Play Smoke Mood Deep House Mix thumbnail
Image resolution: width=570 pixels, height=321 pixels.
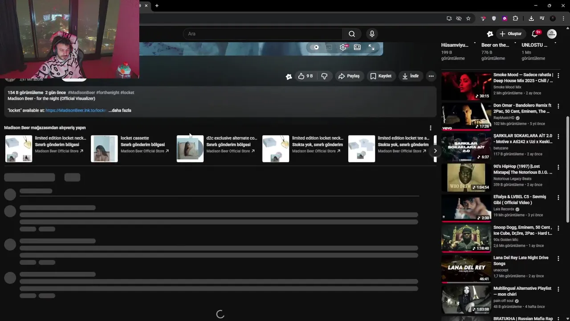466,86
